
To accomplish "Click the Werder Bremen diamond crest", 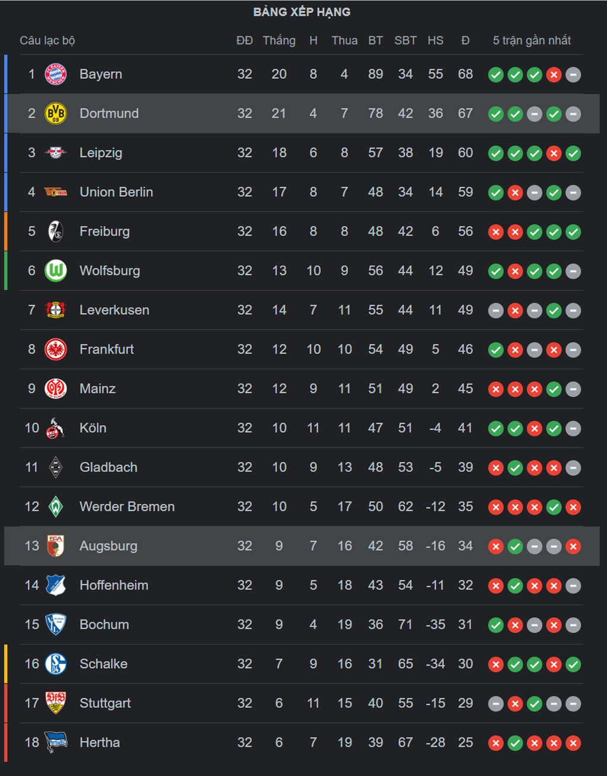I will click(x=56, y=507).
